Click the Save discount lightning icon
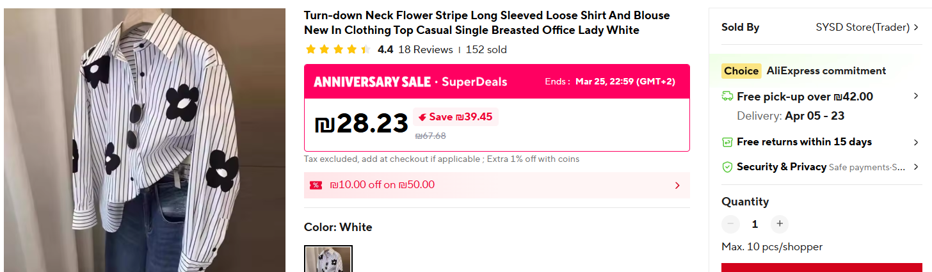This screenshot has width=932, height=272. coord(422,117)
